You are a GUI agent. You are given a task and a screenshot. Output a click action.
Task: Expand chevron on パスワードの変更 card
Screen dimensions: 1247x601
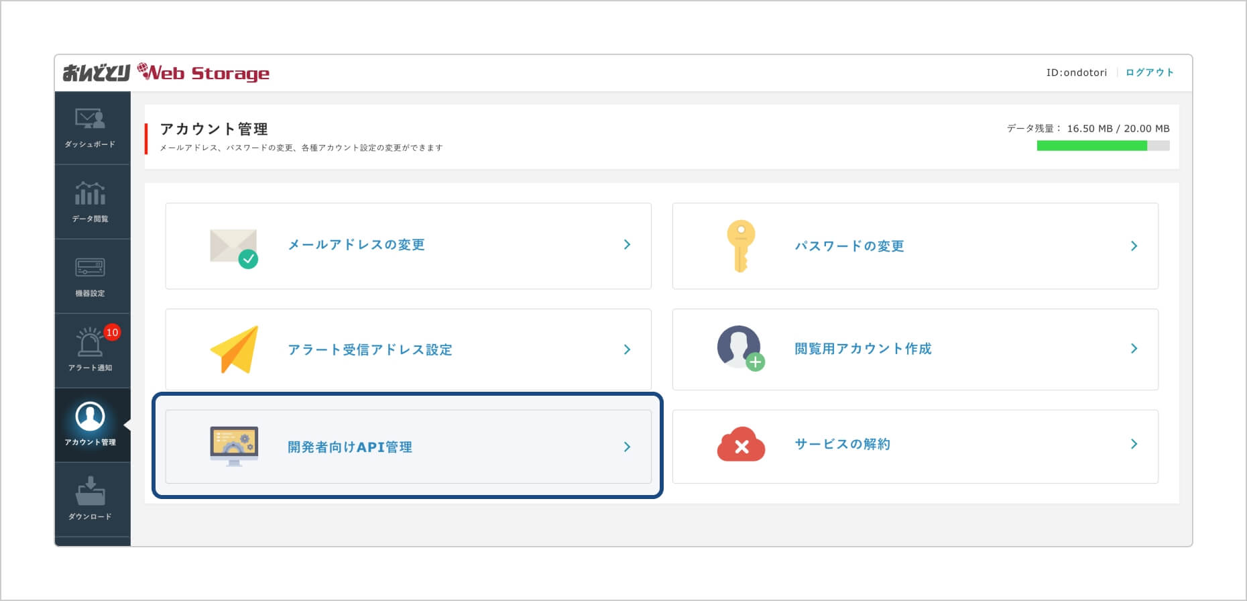point(1134,246)
